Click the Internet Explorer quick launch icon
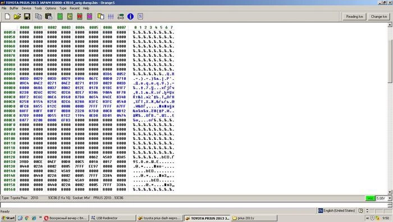 coord(34,218)
